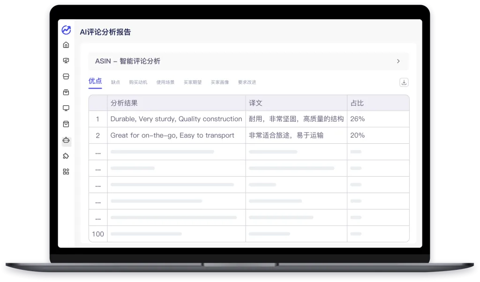The image size is (480, 282).
Task: Expand the ASIN 智能评论分析 chevron
Action: pyautogui.click(x=398, y=61)
